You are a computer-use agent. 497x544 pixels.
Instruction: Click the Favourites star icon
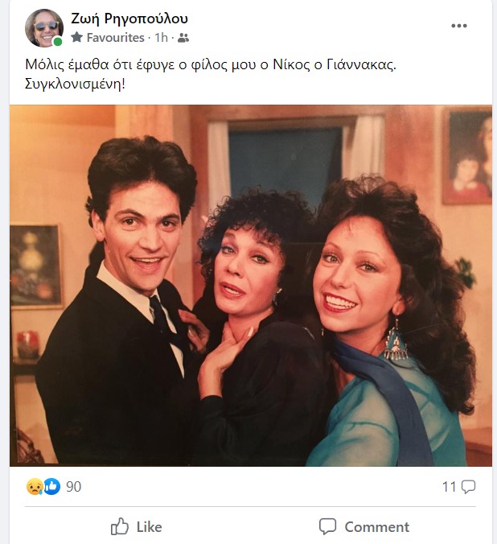click(x=76, y=38)
